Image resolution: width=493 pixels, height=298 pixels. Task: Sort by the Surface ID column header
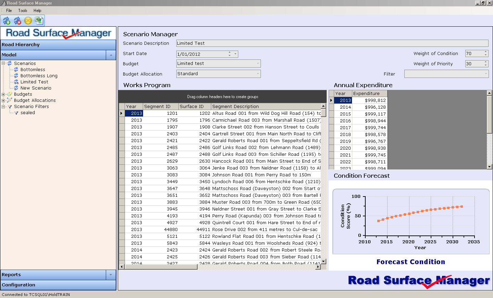tap(194, 106)
